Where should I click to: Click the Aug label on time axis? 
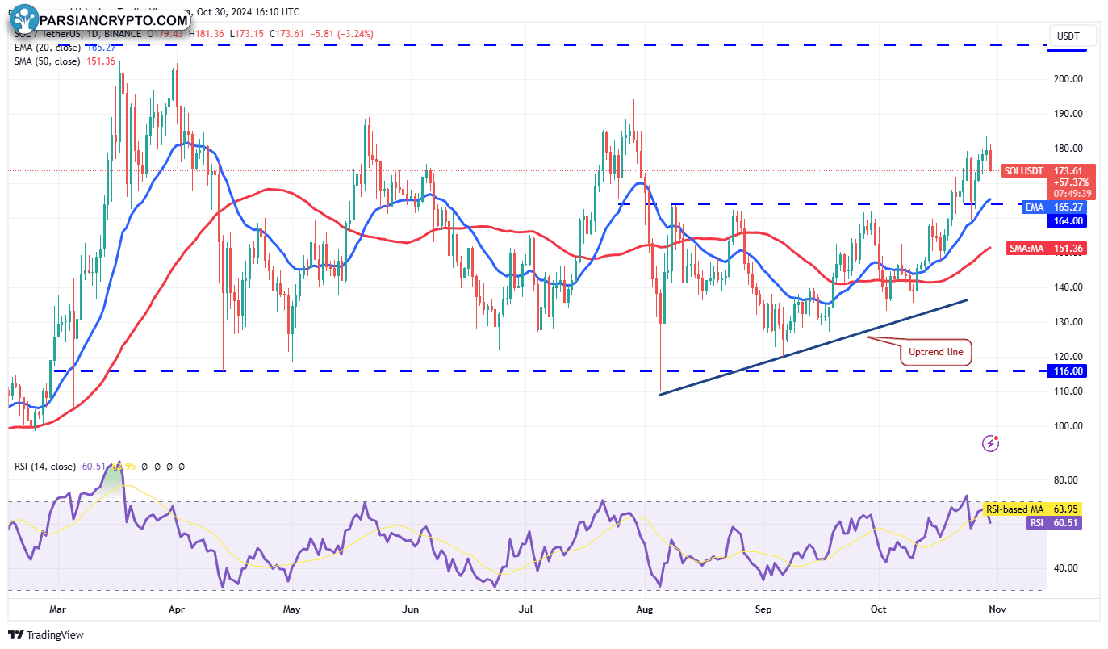pyautogui.click(x=645, y=609)
